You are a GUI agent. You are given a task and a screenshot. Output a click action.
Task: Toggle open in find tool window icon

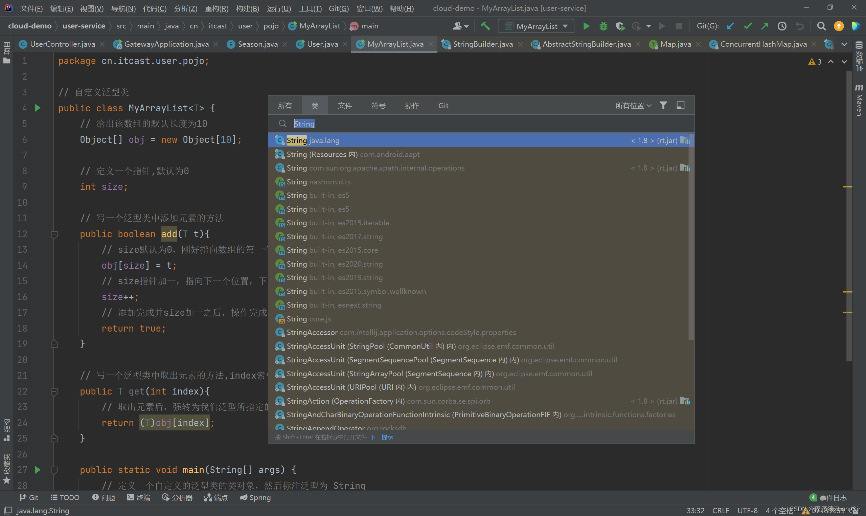680,105
